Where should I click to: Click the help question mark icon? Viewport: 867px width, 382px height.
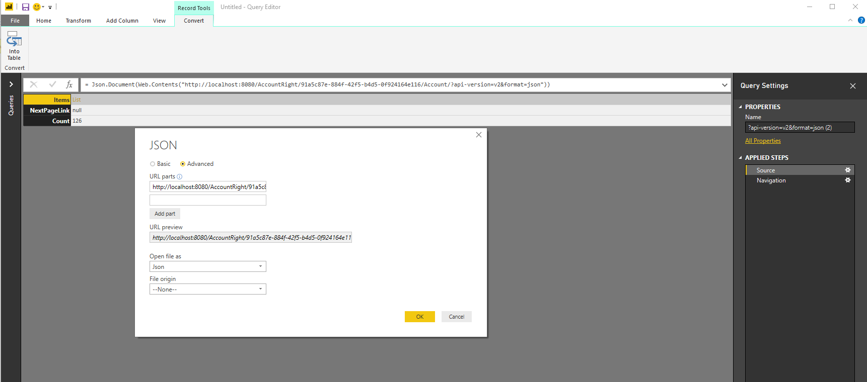pos(861,20)
